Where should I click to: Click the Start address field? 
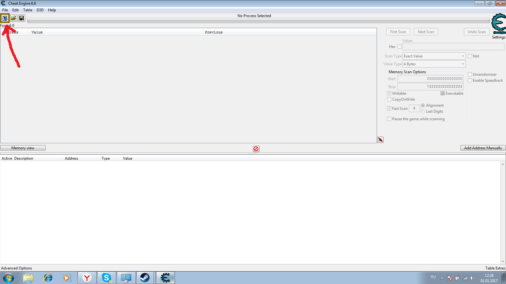coord(430,79)
